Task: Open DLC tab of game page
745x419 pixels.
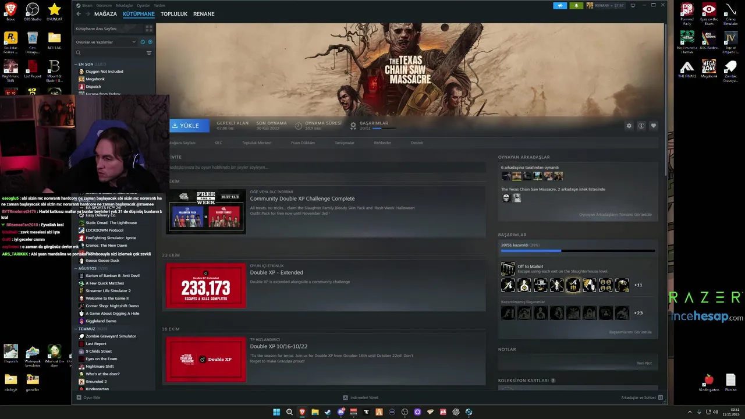Action: [218, 143]
